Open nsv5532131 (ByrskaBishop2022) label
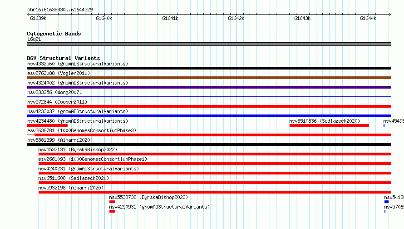Image resolution: width=404 pixels, height=229 pixels. (x=78, y=149)
